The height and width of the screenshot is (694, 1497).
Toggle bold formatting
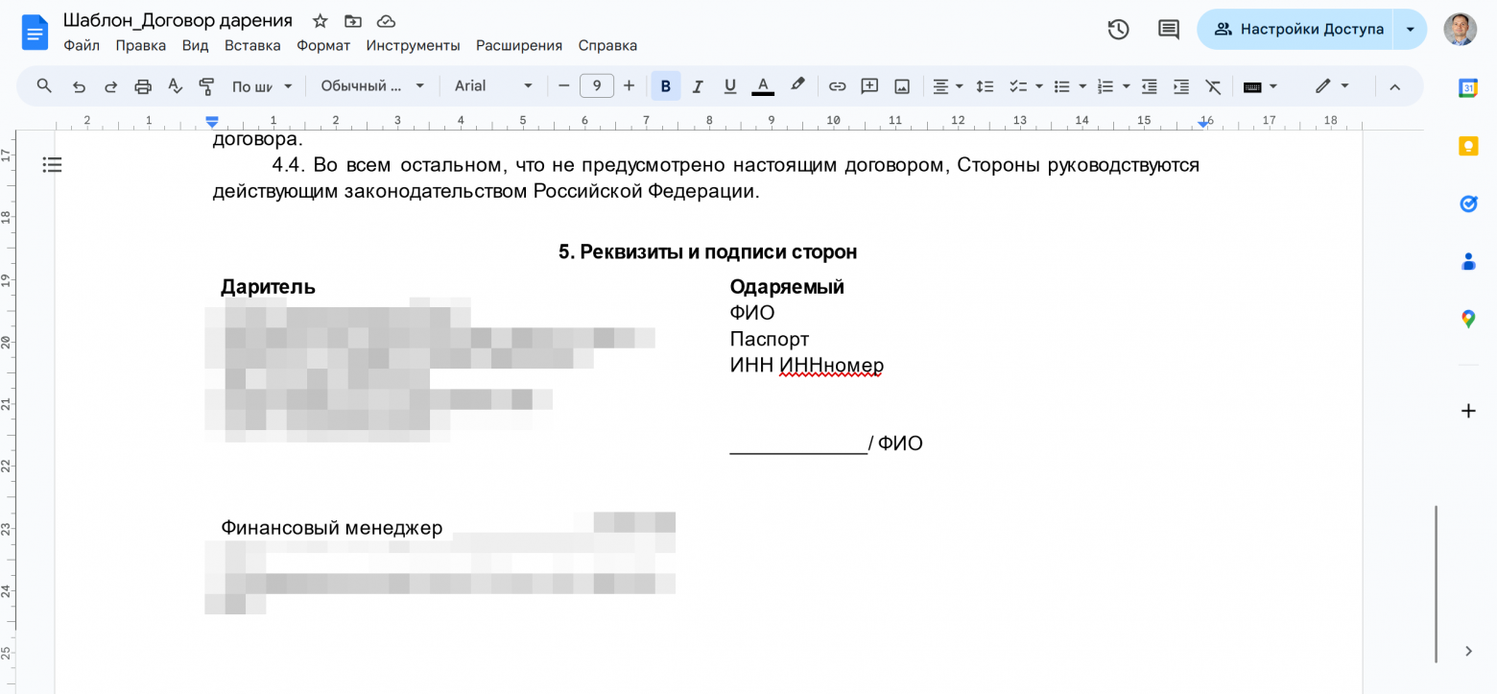coord(666,86)
